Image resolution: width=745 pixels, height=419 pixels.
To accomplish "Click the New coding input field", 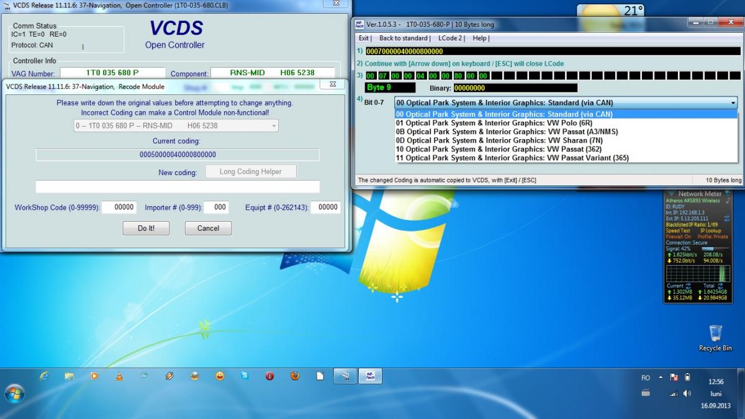I will tap(178, 187).
